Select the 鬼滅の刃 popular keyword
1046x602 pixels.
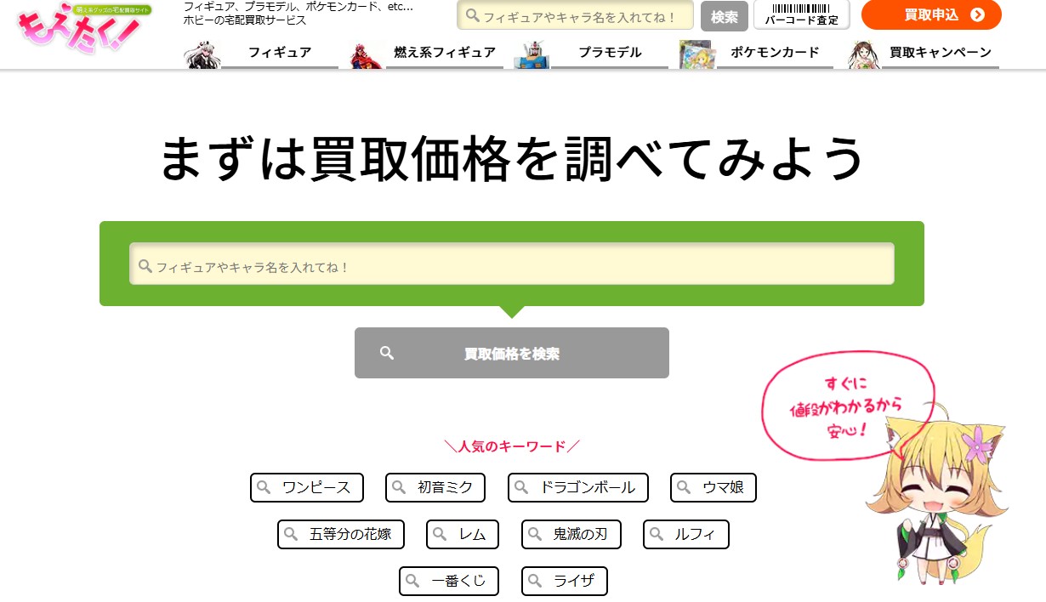point(571,534)
